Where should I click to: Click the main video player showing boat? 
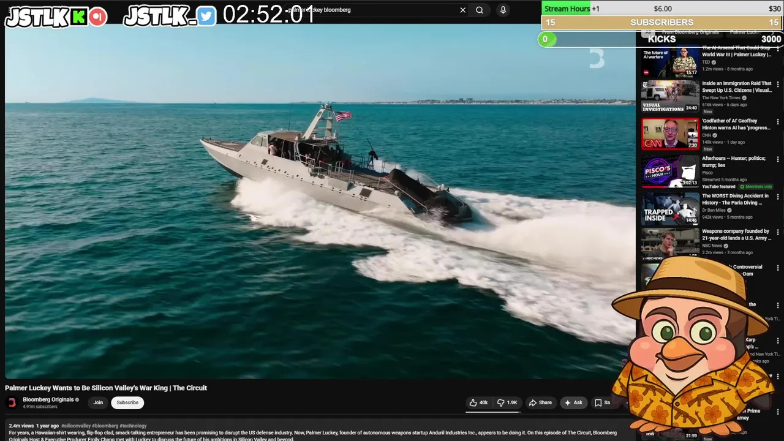click(x=320, y=201)
